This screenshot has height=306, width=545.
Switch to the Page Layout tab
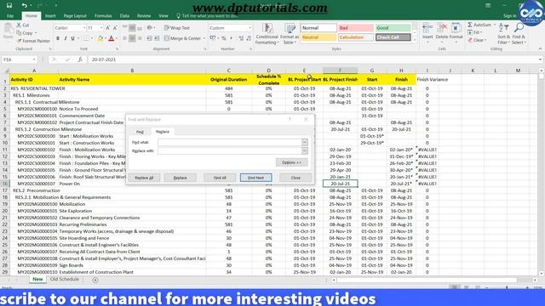click(x=75, y=16)
